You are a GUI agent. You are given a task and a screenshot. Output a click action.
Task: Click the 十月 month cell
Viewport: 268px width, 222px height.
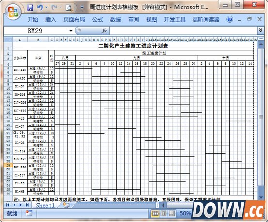click(225, 58)
